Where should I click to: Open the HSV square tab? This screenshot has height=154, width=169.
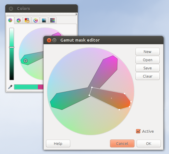point(44,20)
